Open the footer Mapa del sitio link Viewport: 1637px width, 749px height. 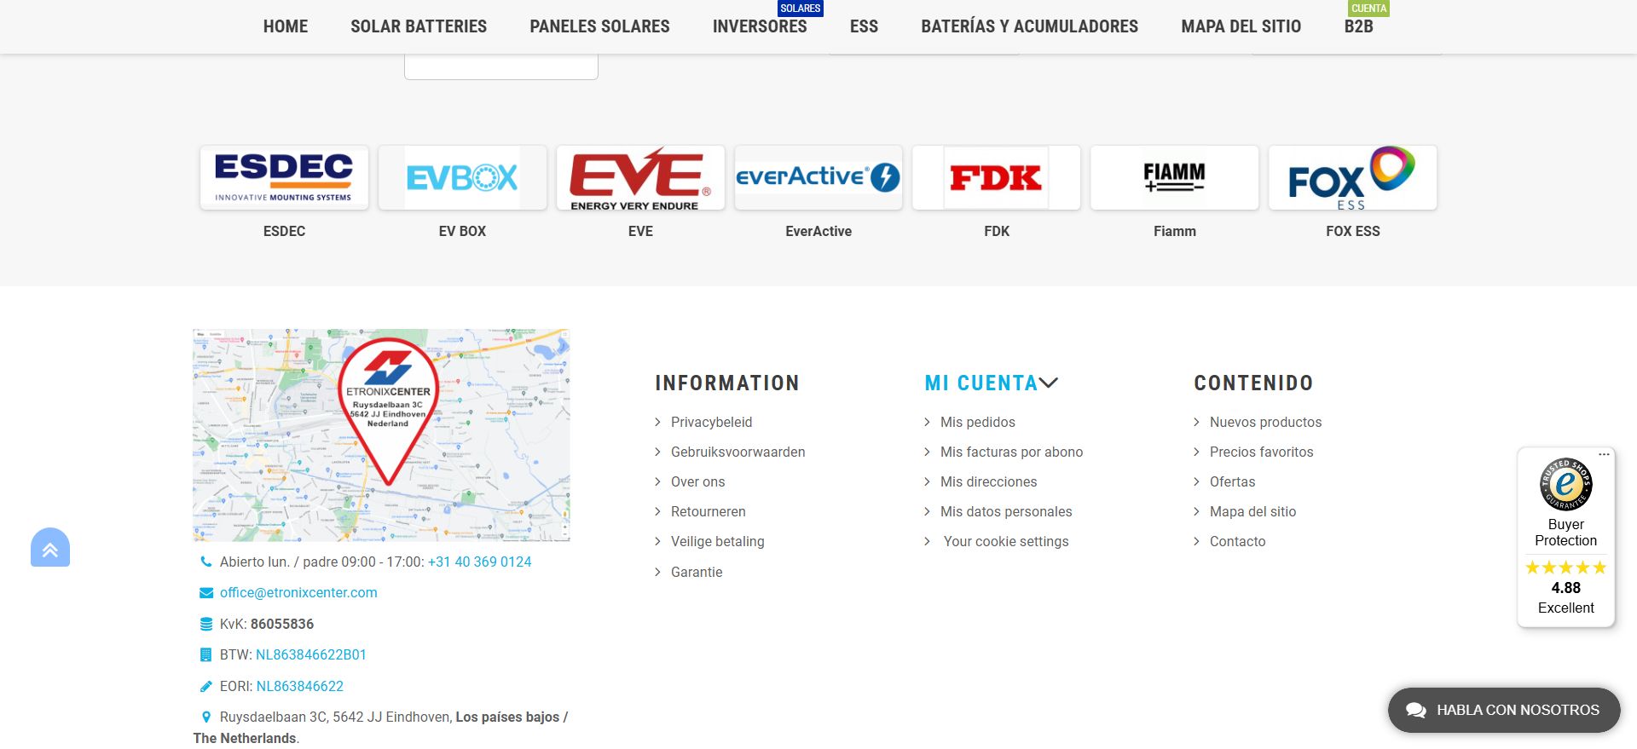click(x=1252, y=512)
